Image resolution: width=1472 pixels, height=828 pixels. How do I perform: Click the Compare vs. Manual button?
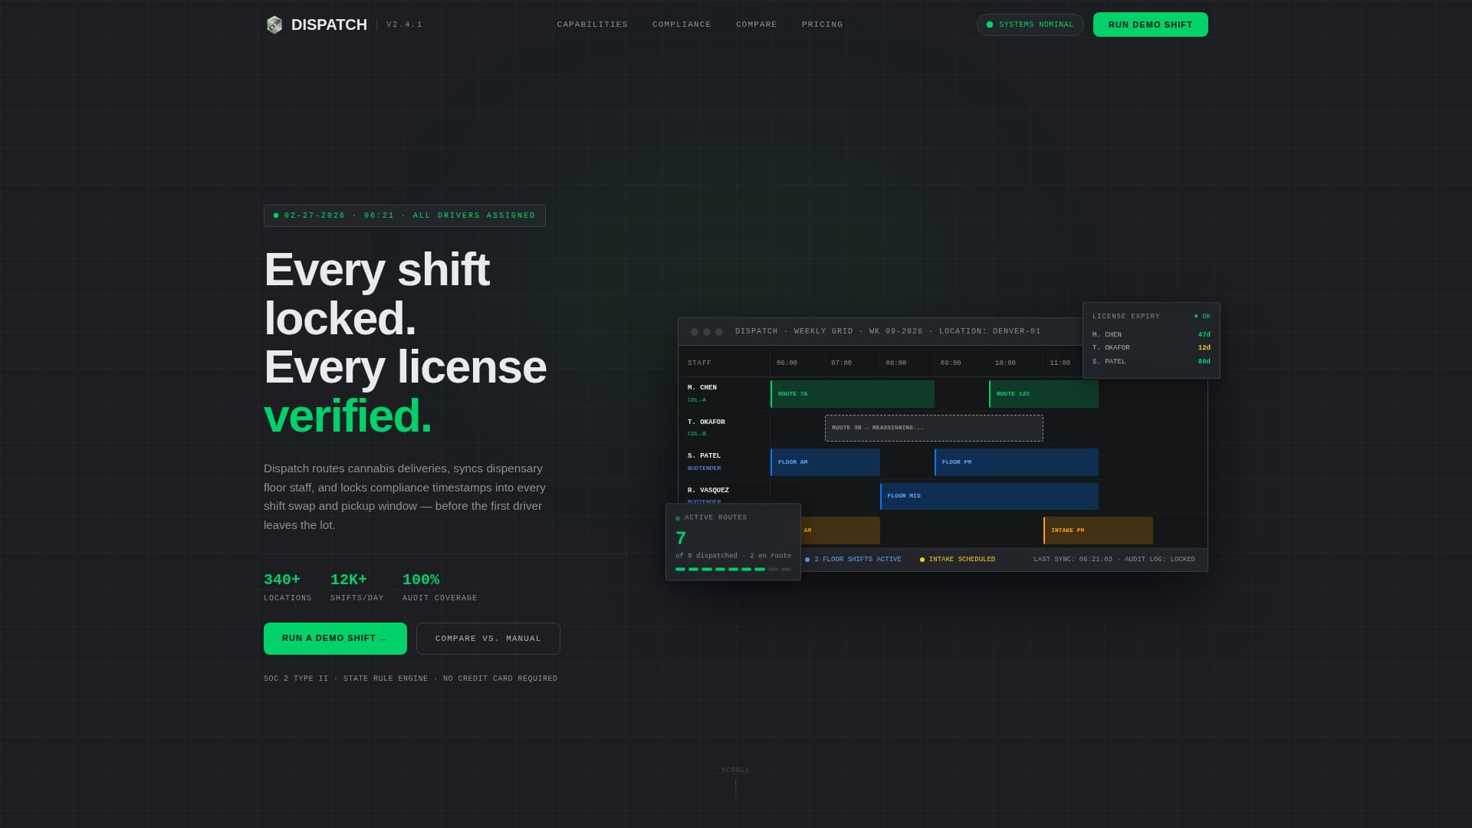click(488, 639)
